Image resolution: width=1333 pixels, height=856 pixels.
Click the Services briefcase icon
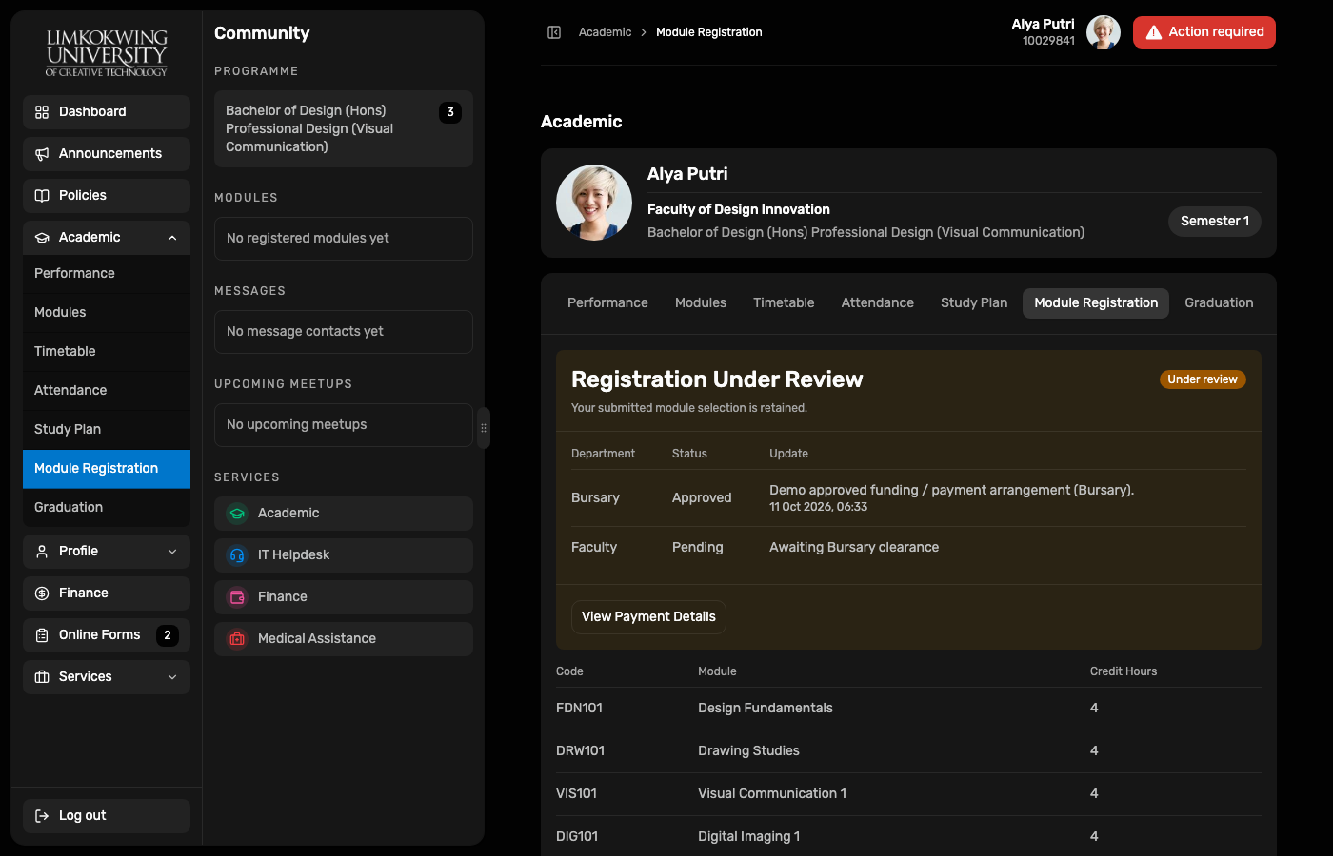[42, 677]
